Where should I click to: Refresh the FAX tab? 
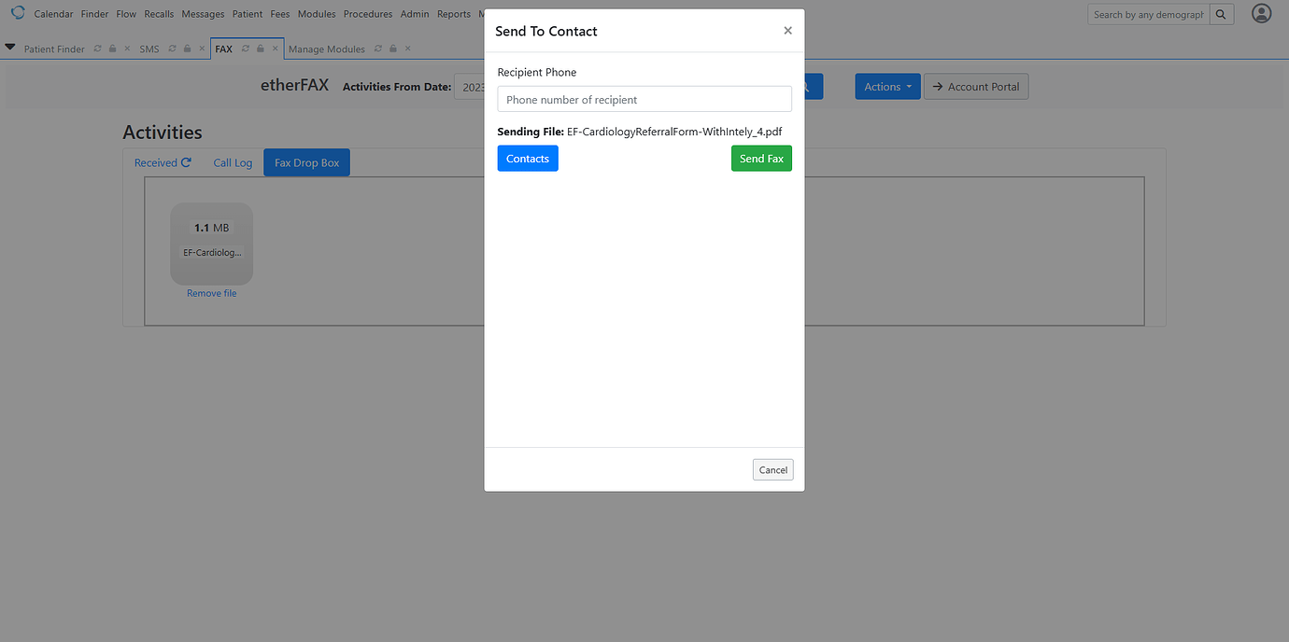click(x=244, y=49)
